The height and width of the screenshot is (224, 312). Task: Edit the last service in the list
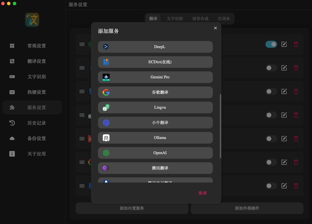(x=284, y=186)
